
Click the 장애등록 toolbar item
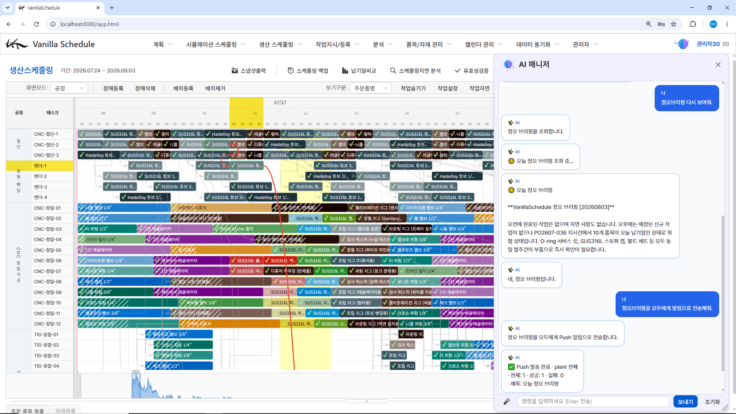coord(113,88)
